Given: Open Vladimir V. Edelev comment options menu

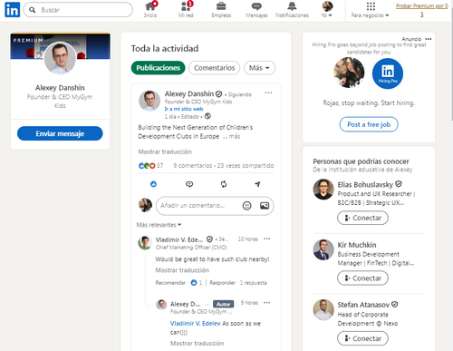Looking at the screenshot, I should tap(266, 239).
